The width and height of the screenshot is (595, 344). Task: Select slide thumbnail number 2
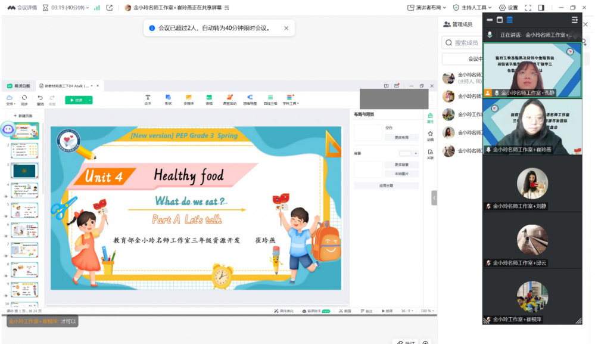pos(24,151)
